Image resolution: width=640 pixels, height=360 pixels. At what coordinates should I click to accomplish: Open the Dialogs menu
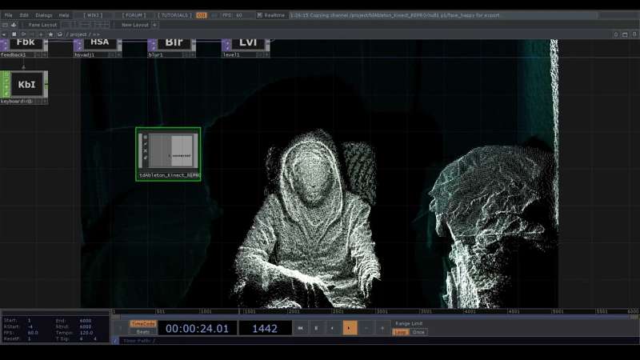pyautogui.click(x=44, y=15)
